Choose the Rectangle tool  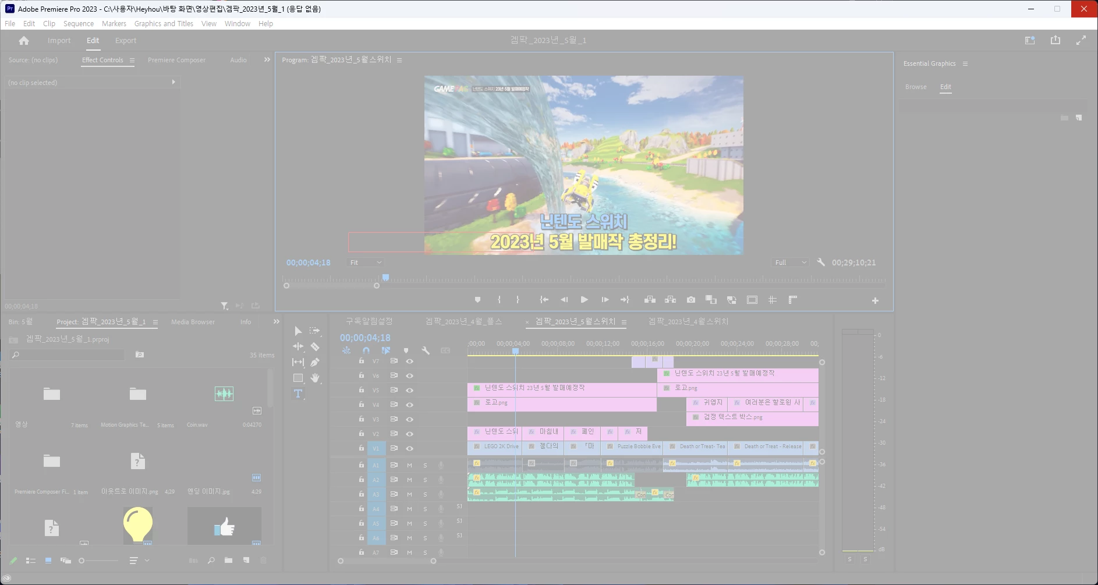pos(298,378)
